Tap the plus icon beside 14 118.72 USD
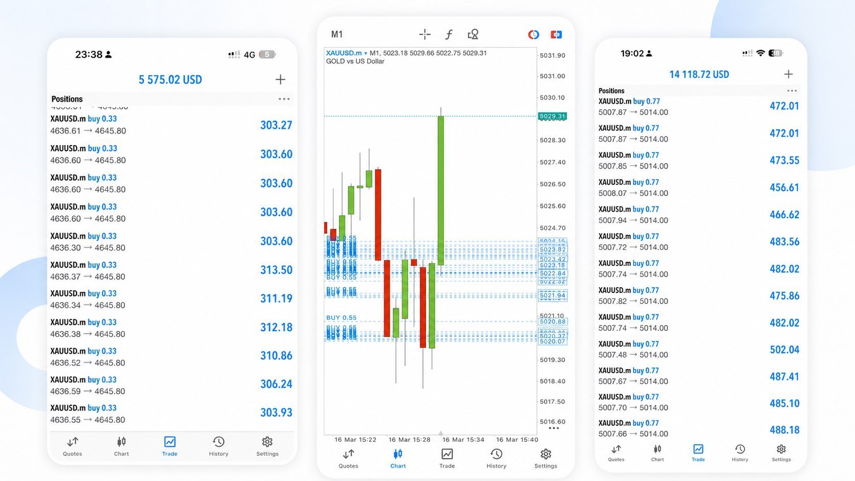 789,74
